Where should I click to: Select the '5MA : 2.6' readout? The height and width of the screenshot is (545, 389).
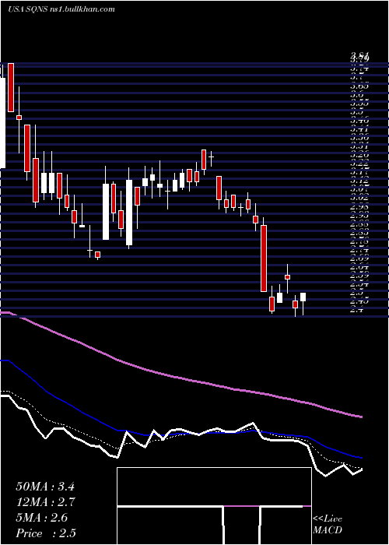[42, 518]
